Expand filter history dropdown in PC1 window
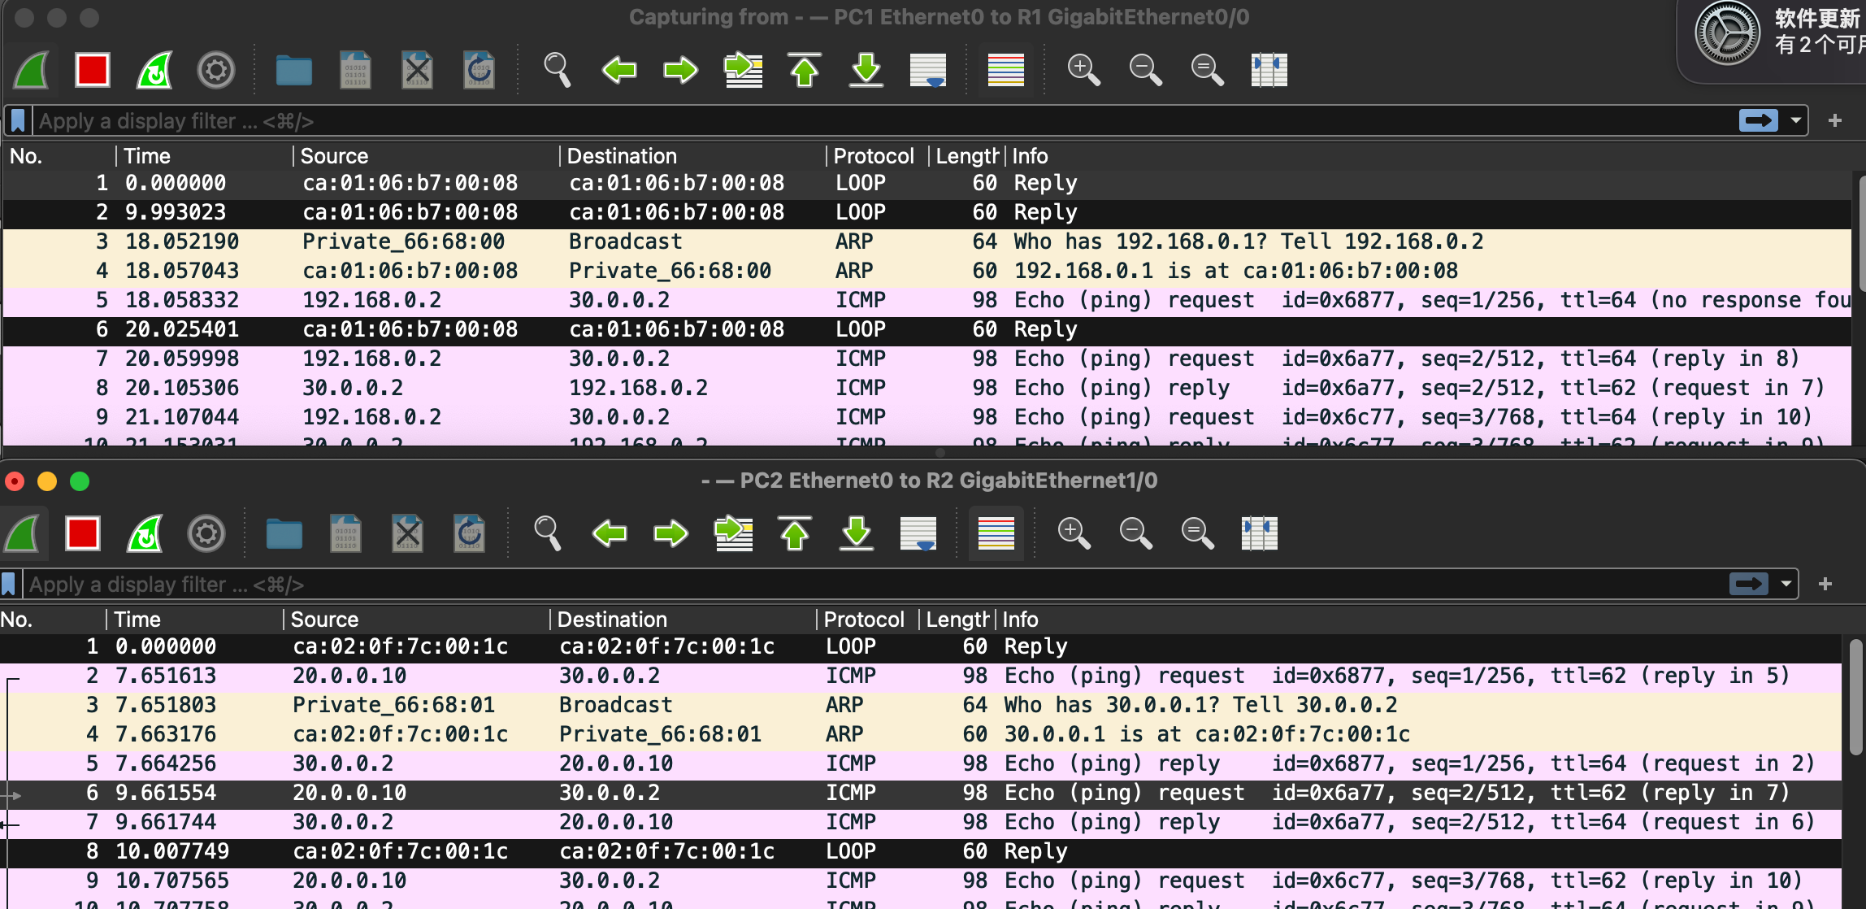Viewport: 1866px width, 909px height. click(x=1795, y=120)
